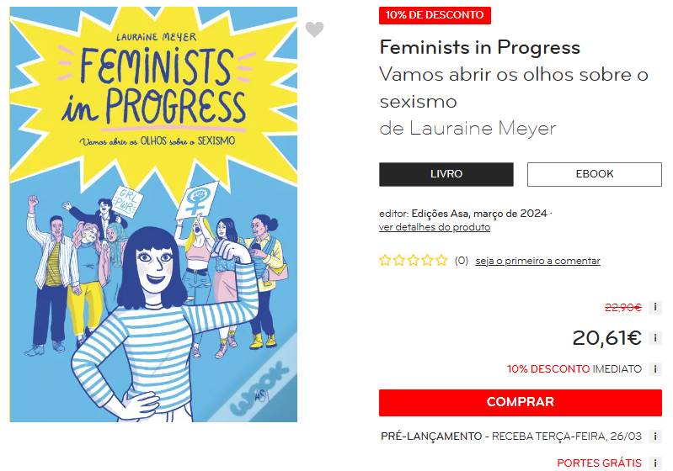The height and width of the screenshot is (471, 673).
Task: Click the third rating star
Action: point(414,261)
